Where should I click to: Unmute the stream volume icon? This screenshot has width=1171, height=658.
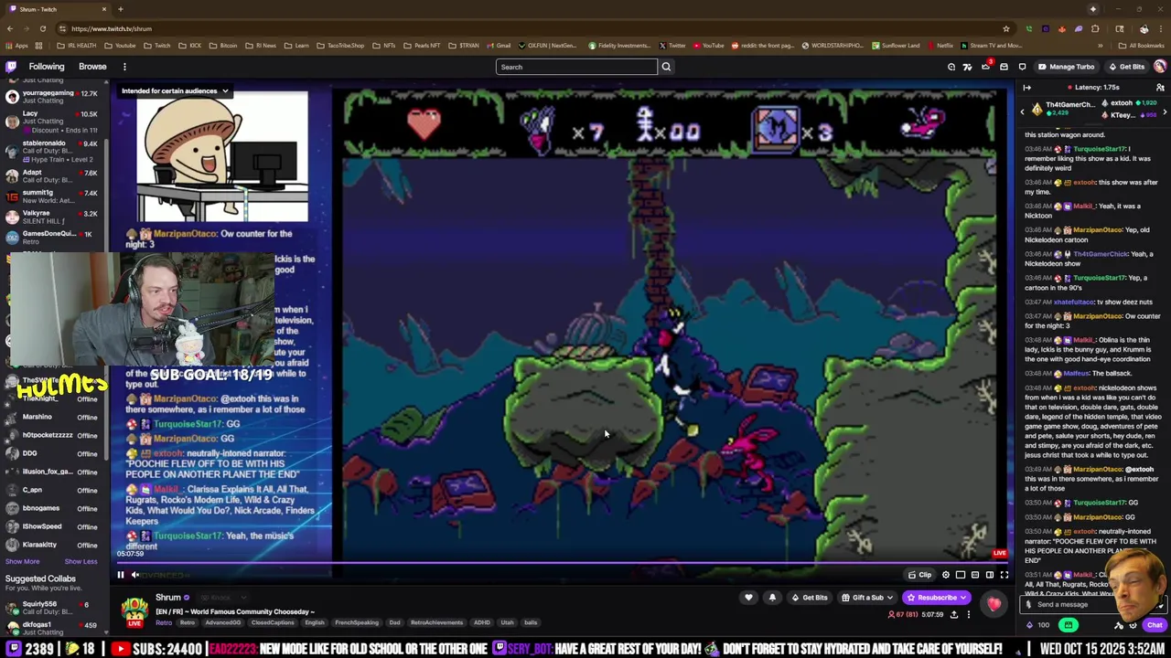click(135, 575)
